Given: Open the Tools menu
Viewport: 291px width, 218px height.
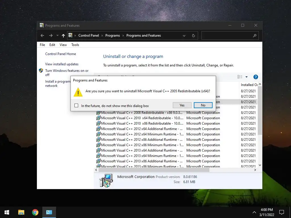Looking at the screenshot, I should point(75,45).
